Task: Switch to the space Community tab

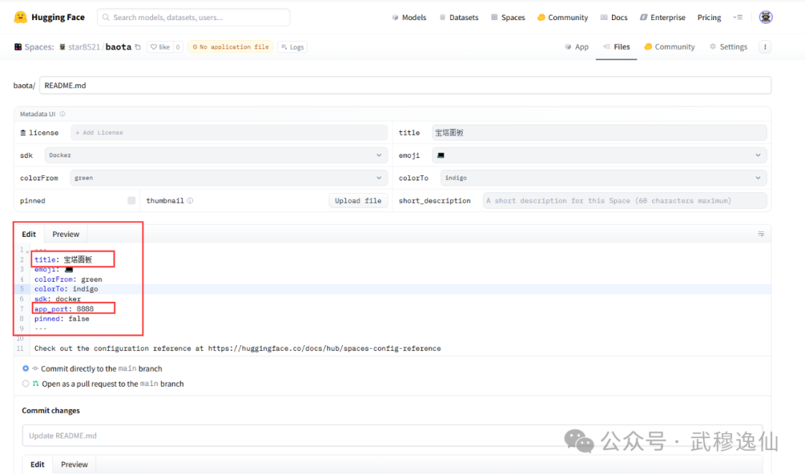Action: (x=669, y=47)
